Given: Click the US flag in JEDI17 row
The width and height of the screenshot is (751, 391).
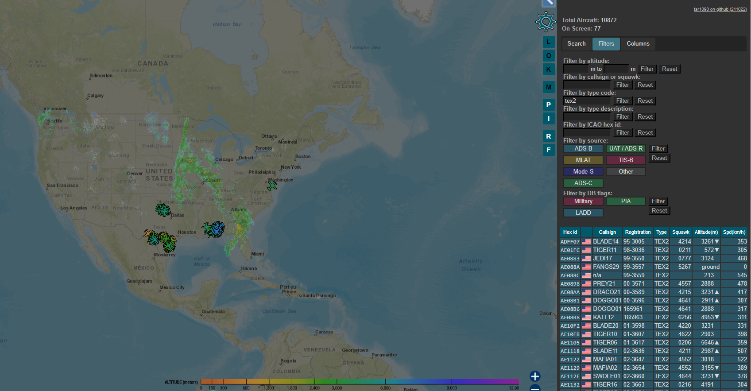Looking at the screenshot, I should 586,259.
